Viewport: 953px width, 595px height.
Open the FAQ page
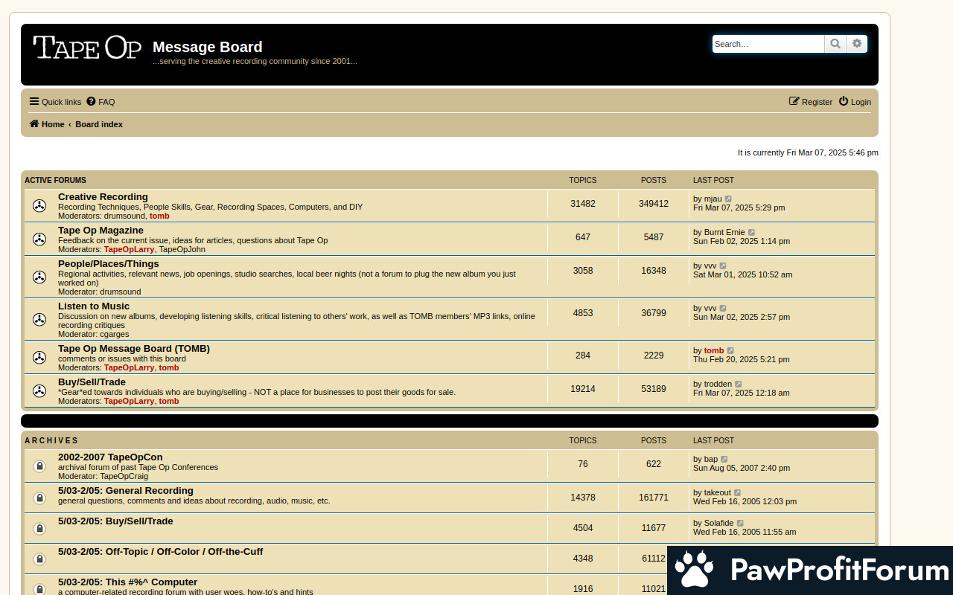(101, 102)
